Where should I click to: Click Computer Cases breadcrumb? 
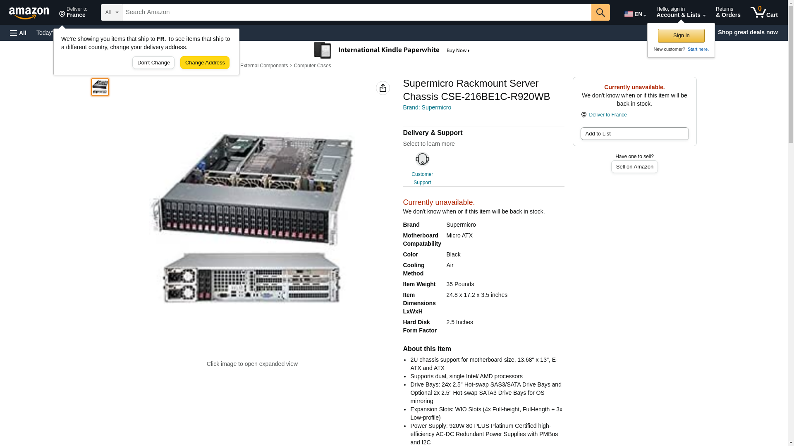tap(312, 66)
